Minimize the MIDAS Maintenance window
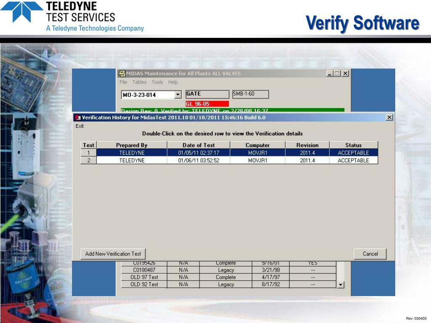This screenshot has width=431, height=323. click(330, 73)
